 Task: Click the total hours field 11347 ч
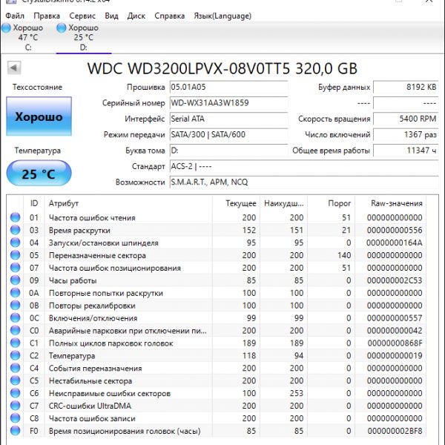406,151
